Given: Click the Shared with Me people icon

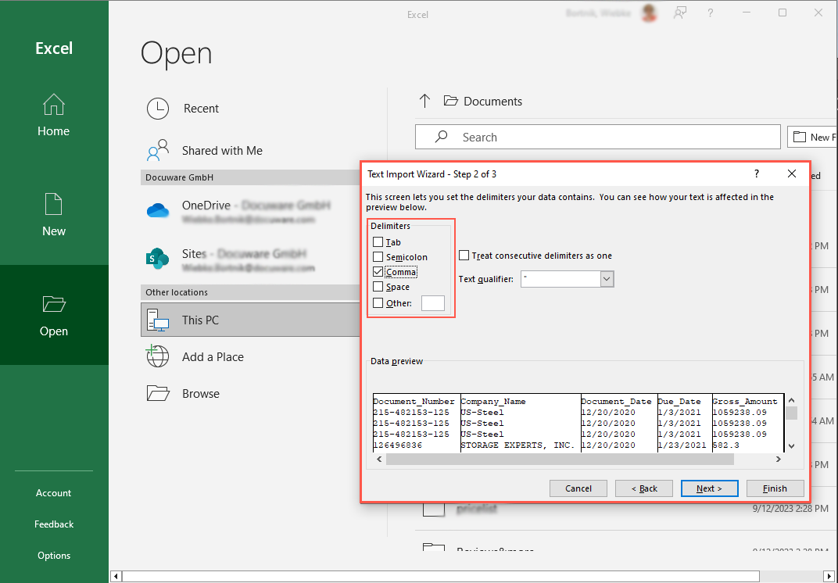Looking at the screenshot, I should [157, 149].
